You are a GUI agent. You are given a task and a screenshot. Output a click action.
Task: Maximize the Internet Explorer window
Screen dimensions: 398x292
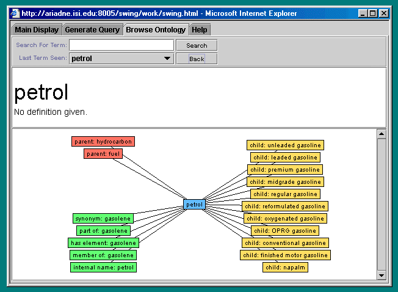point(372,13)
